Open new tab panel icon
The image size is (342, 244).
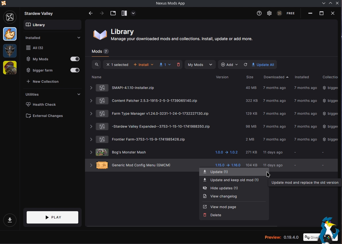coord(113,13)
